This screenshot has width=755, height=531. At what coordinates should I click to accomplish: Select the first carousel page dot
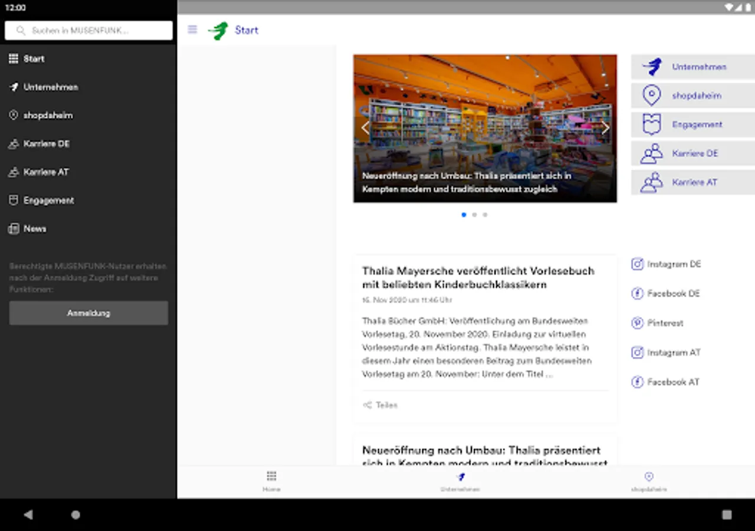464,215
